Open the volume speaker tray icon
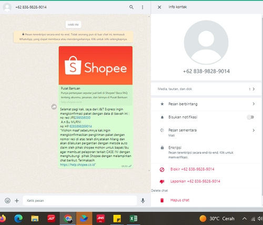The width and height of the screenshot is (263, 225). tap(260, 219)
